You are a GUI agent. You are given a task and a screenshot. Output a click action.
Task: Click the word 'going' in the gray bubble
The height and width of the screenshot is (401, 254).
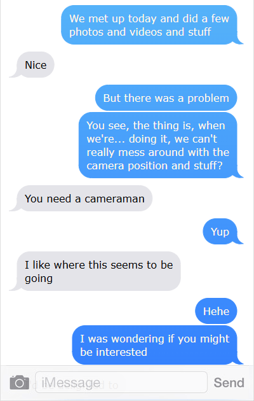pyautogui.click(x=39, y=279)
